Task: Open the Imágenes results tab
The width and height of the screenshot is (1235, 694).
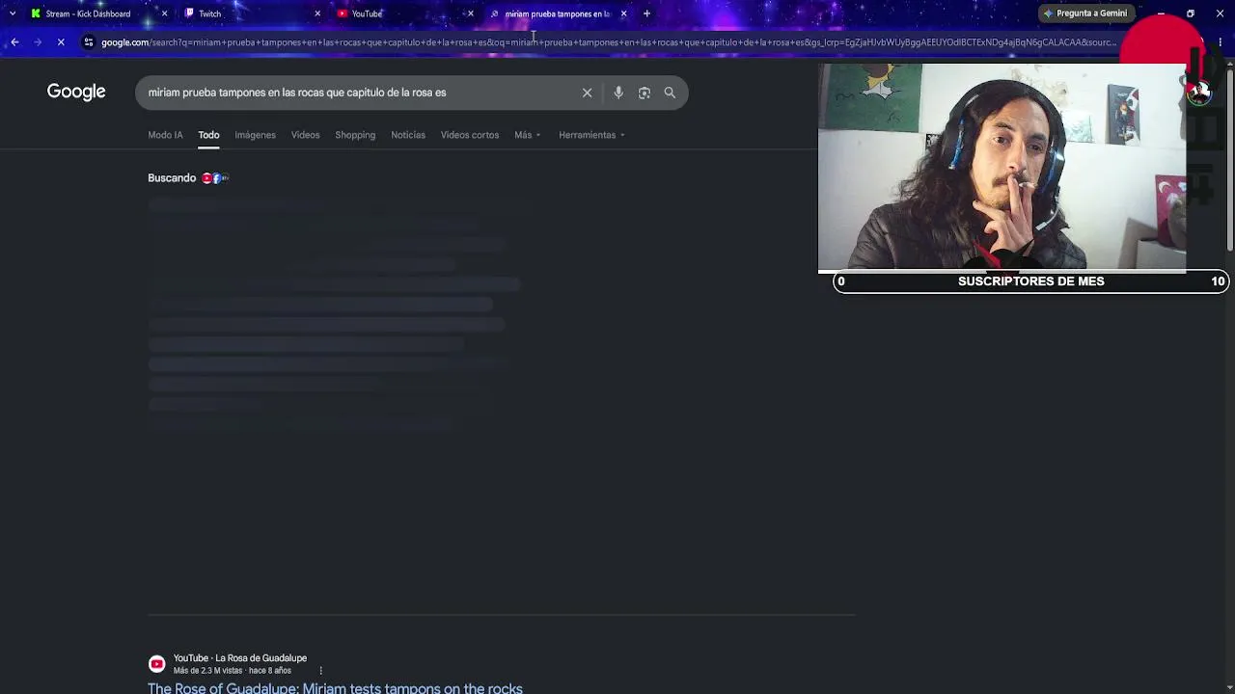Action: point(255,135)
